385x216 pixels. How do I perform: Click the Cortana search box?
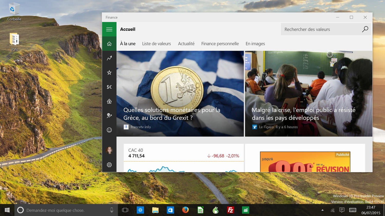coord(66,210)
